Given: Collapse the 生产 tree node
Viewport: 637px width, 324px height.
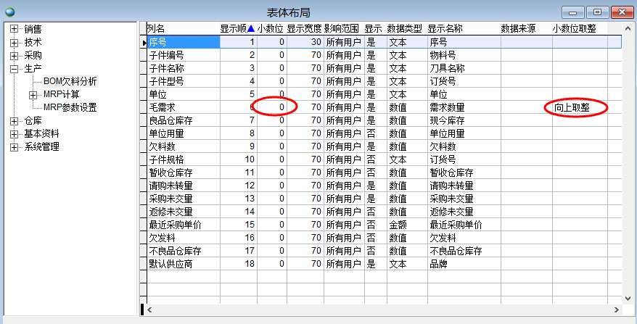Looking at the screenshot, I should click(15, 68).
